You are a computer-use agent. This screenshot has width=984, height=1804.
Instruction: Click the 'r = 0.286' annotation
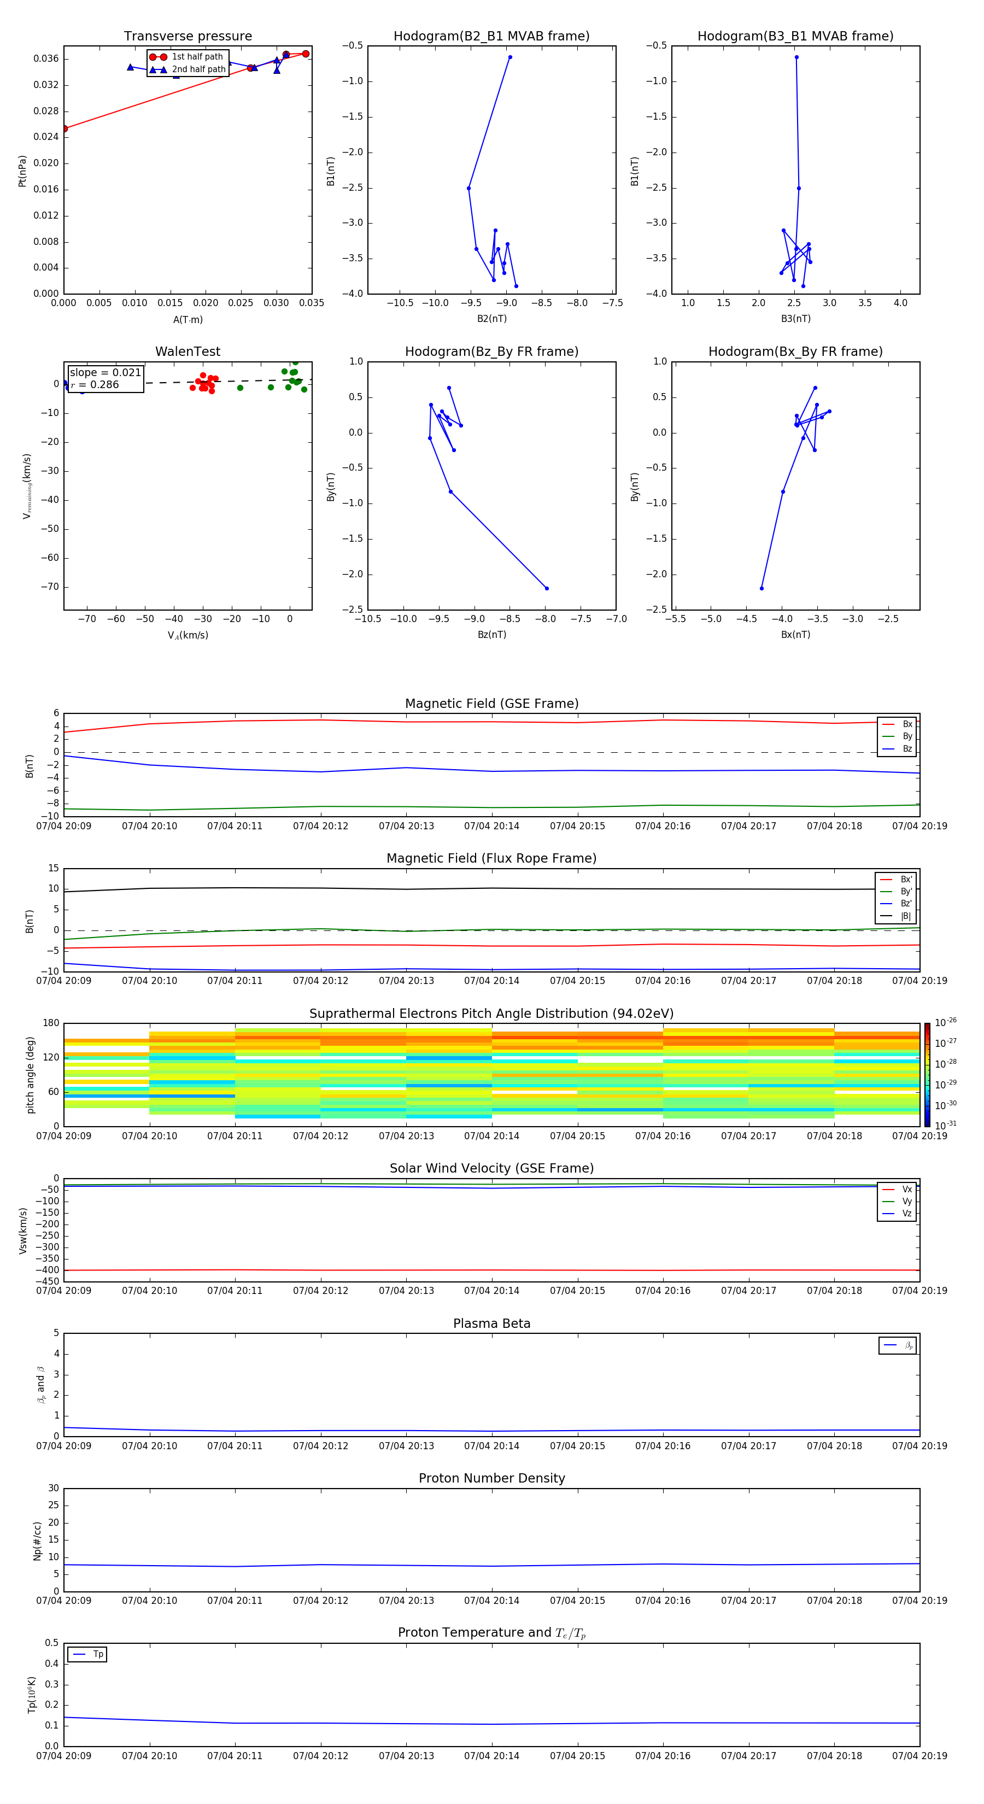coord(95,385)
